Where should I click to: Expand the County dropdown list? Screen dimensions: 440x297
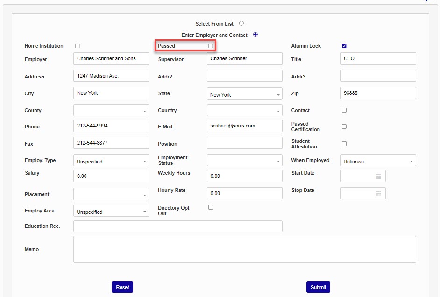111,111
